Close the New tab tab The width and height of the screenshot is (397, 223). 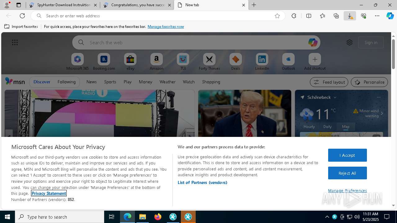click(x=243, y=5)
